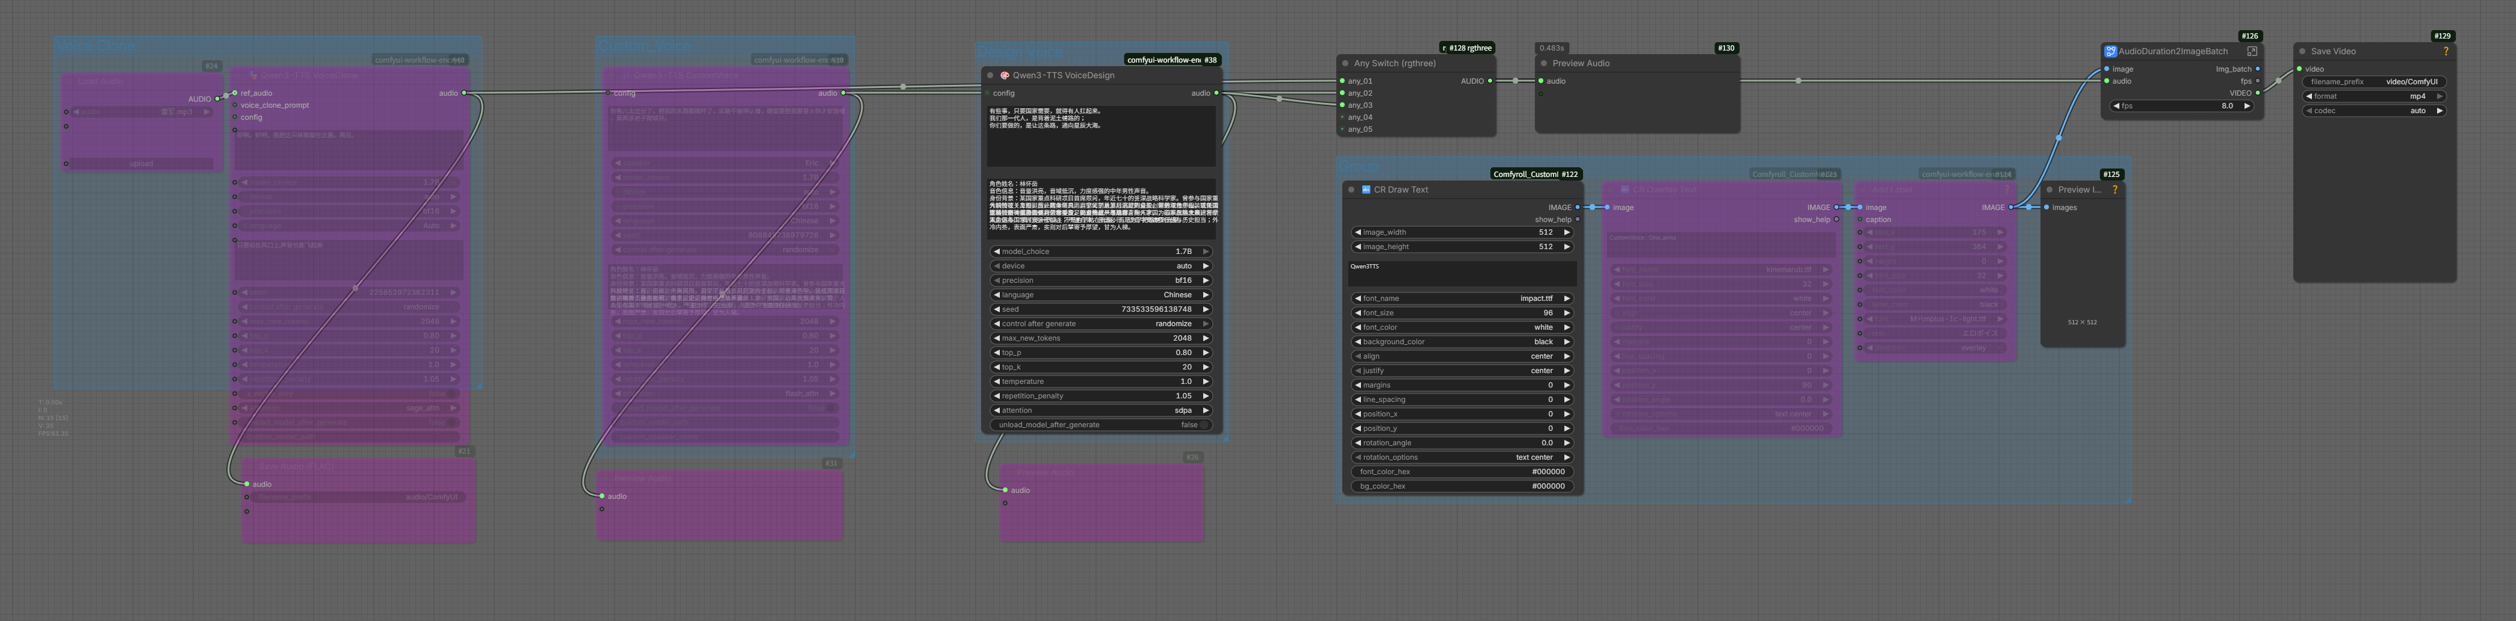Collapse the Any Switch (rgthree) node dot

pos(1345,63)
